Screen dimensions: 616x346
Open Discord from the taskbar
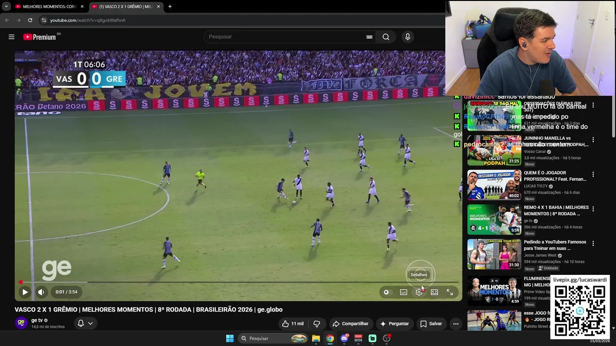tap(344, 338)
